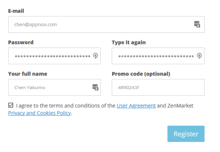Click the E-mail label
The image size is (220, 152).
16,11
